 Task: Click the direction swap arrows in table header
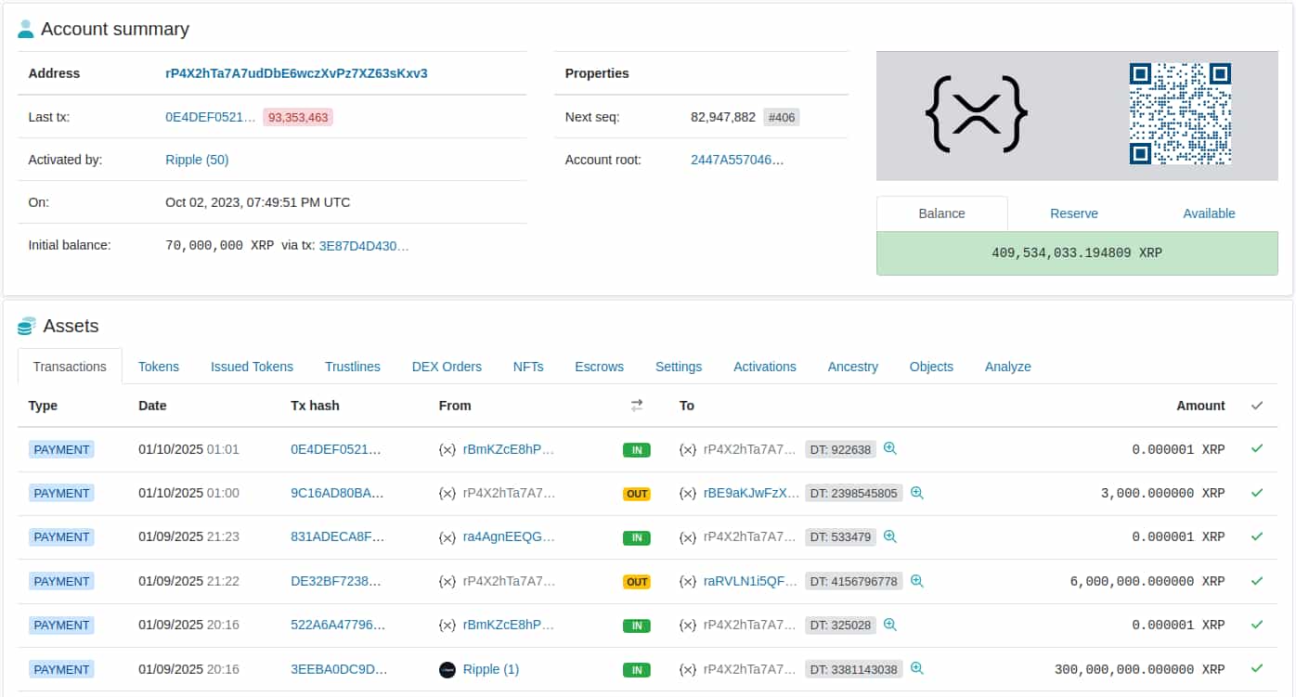[637, 405]
